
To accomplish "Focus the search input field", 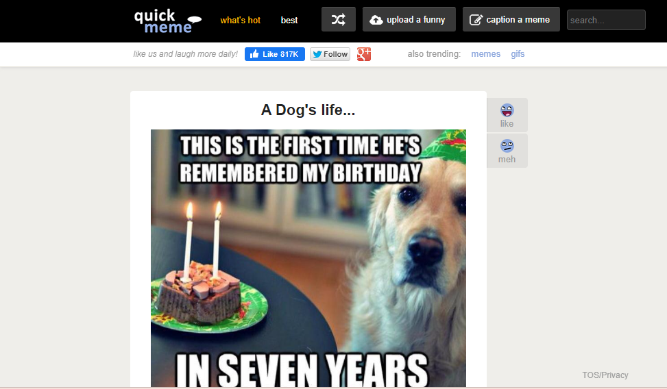I will pyautogui.click(x=606, y=20).
